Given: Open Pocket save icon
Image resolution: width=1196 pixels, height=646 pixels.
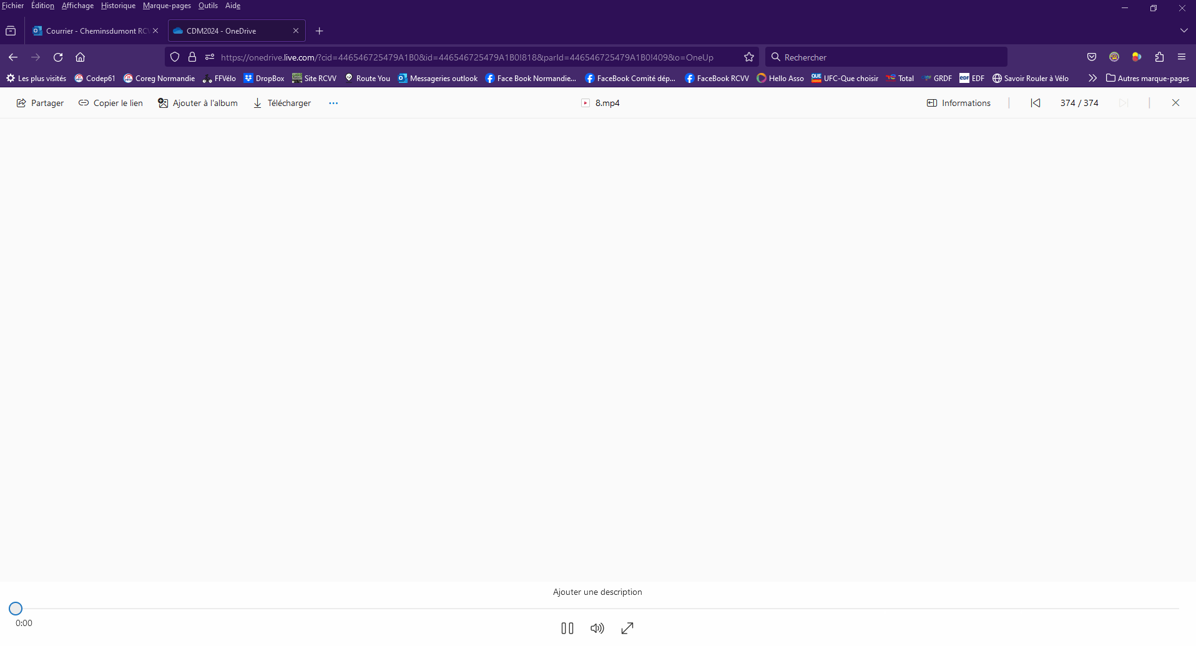Looking at the screenshot, I should [x=1092, y=57].
